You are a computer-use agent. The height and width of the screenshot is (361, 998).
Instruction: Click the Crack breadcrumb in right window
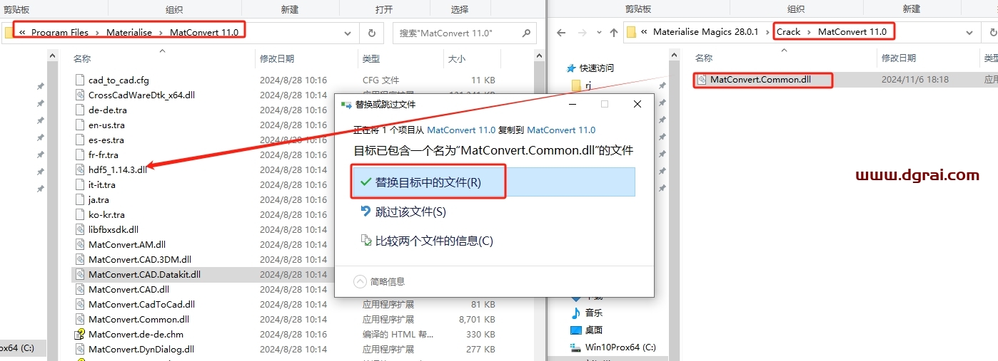789,32
